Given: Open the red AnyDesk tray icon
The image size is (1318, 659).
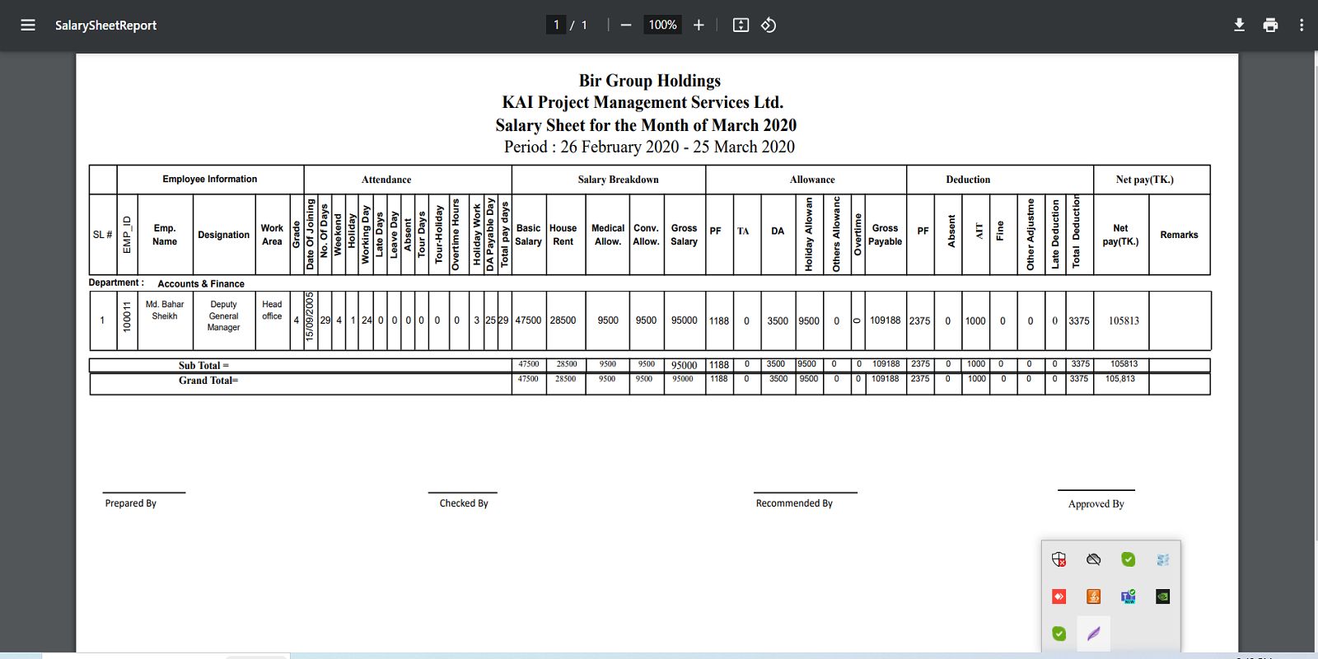Looking at the screenshot, I should (1059, 596).
